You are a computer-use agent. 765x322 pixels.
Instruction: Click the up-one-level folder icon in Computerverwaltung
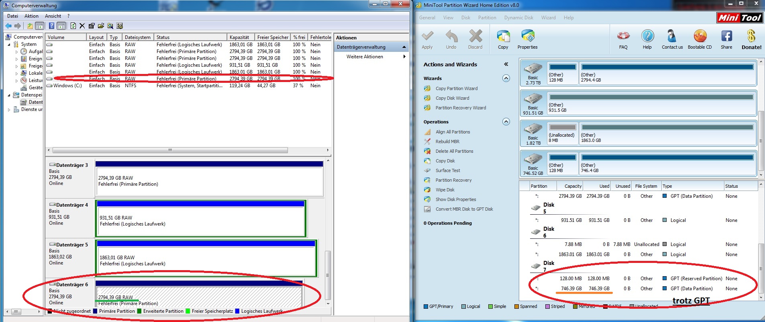pyautogui.click(x=30, y=26)
